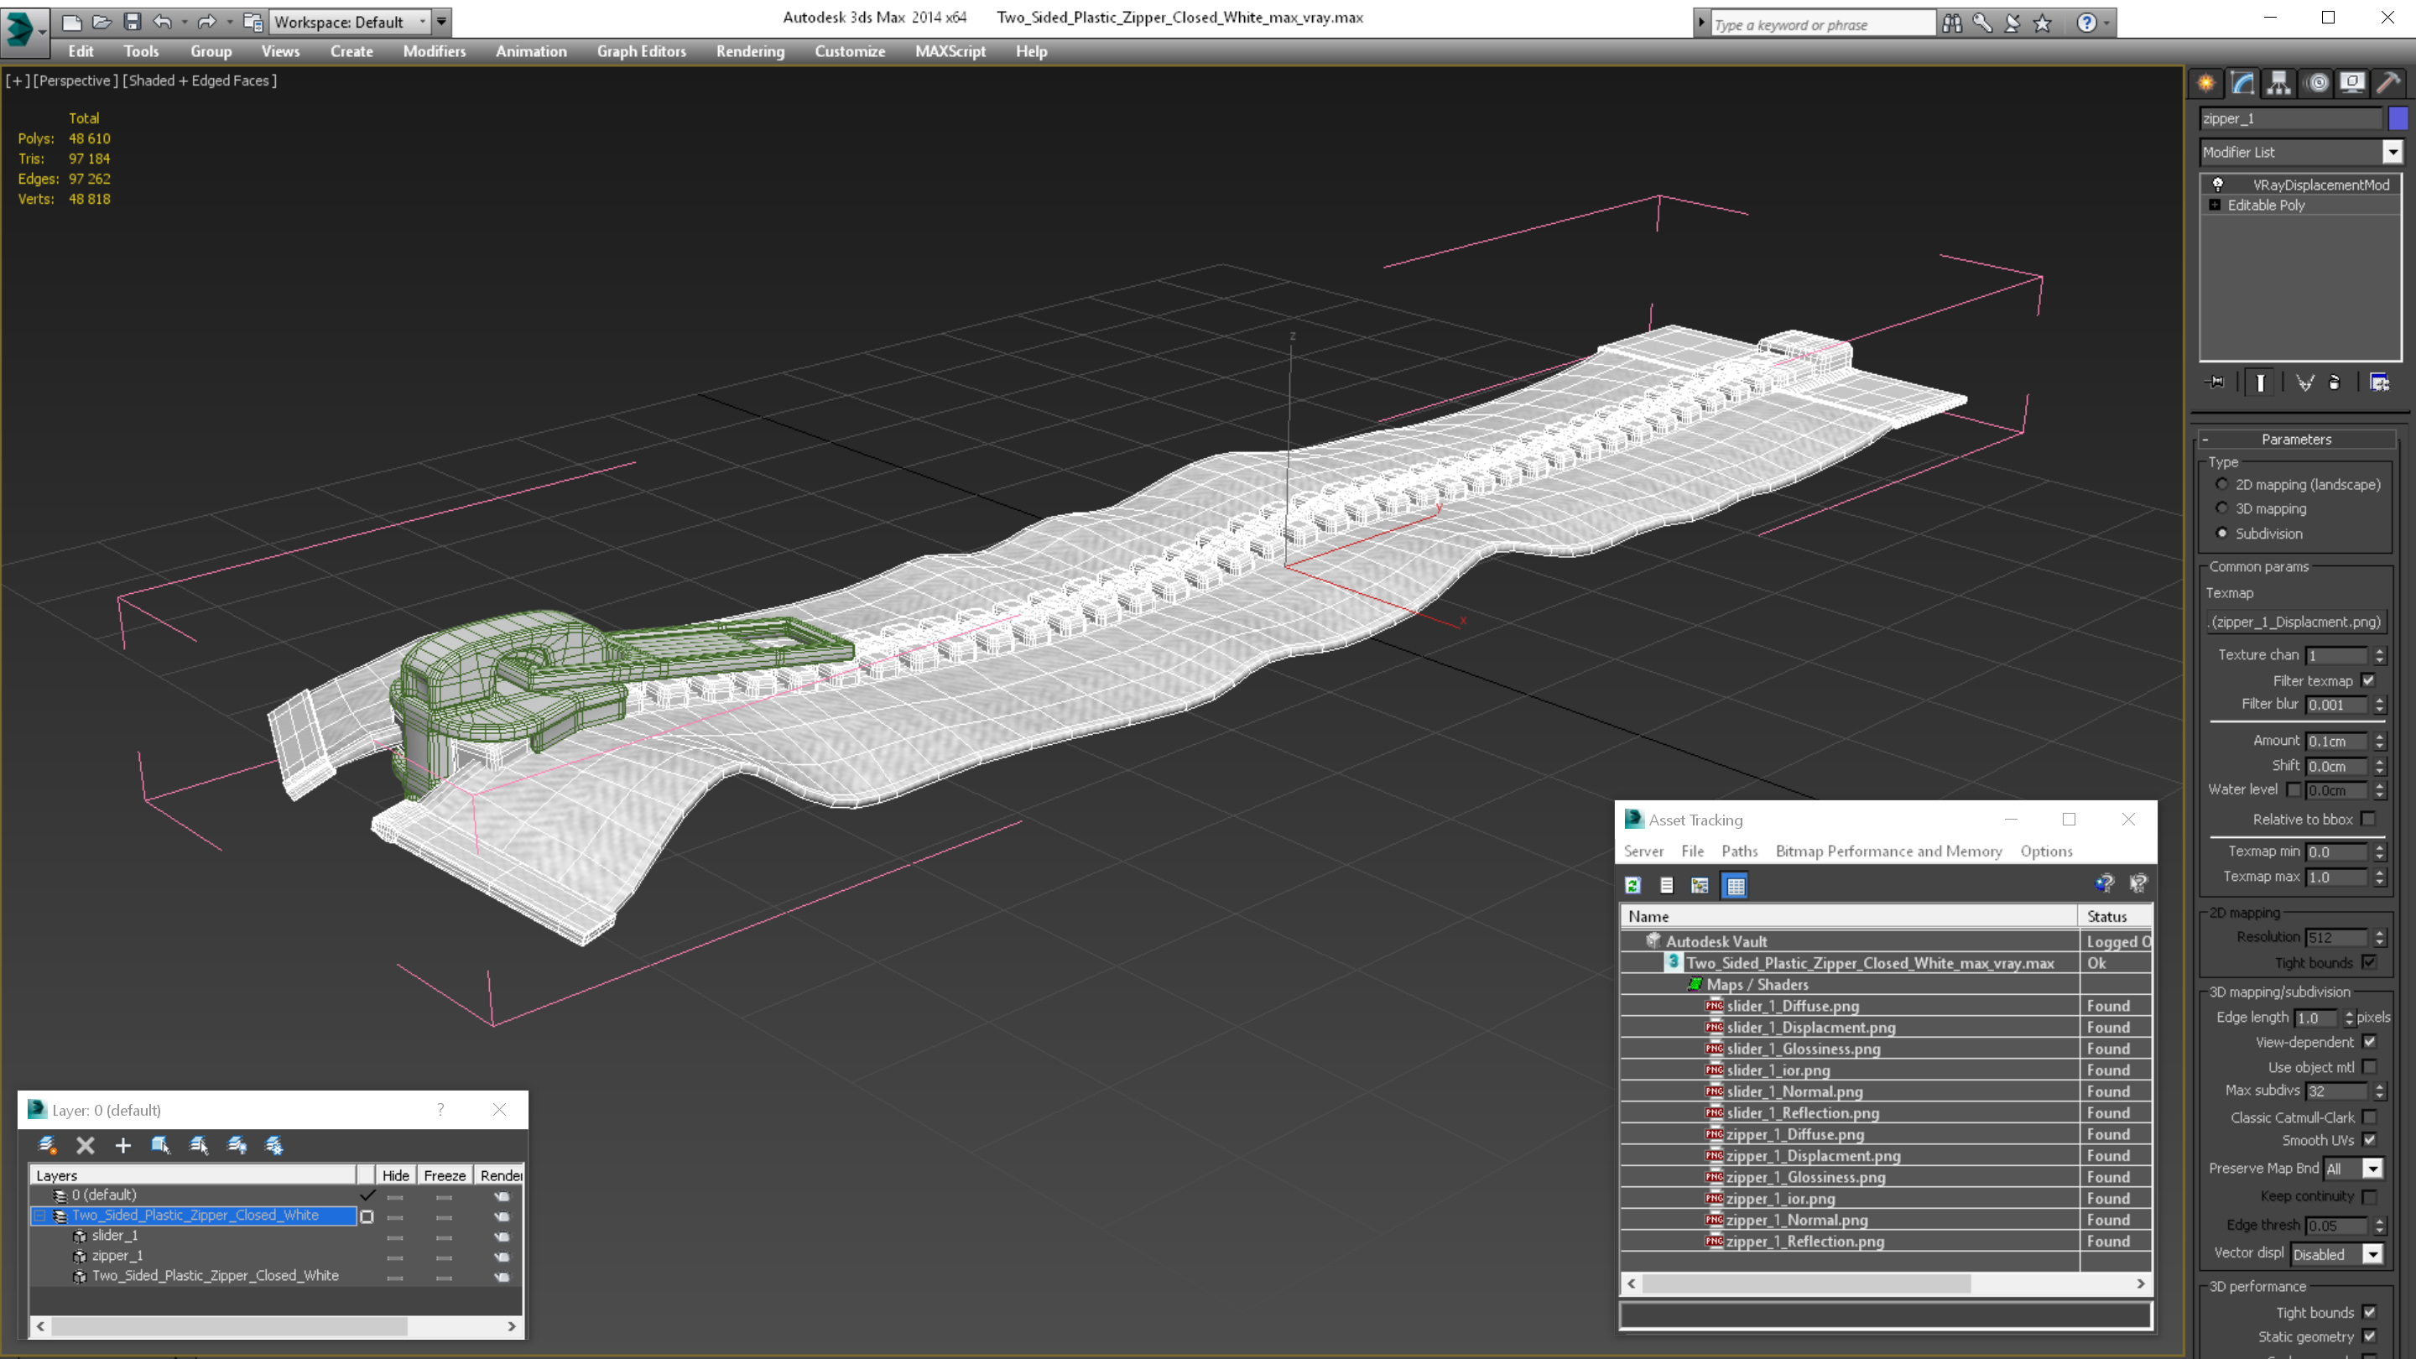Open the Hierarchy command panel tab
Image resolution: width=2416 pixels, height=1359 pixels.
pyautogui.click(x=2279, y=84)
